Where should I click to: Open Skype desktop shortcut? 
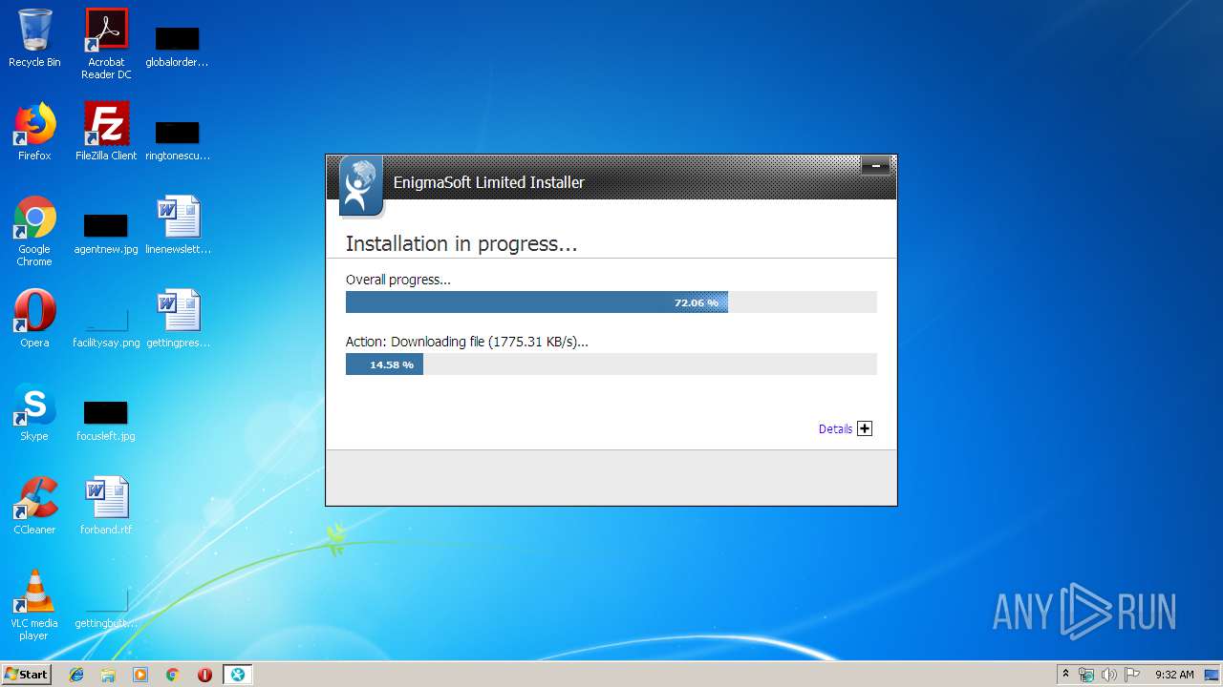click(34, 412)
